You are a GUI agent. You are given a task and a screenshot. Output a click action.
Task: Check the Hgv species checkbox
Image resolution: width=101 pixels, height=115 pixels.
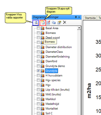click(x=38, y=80)
